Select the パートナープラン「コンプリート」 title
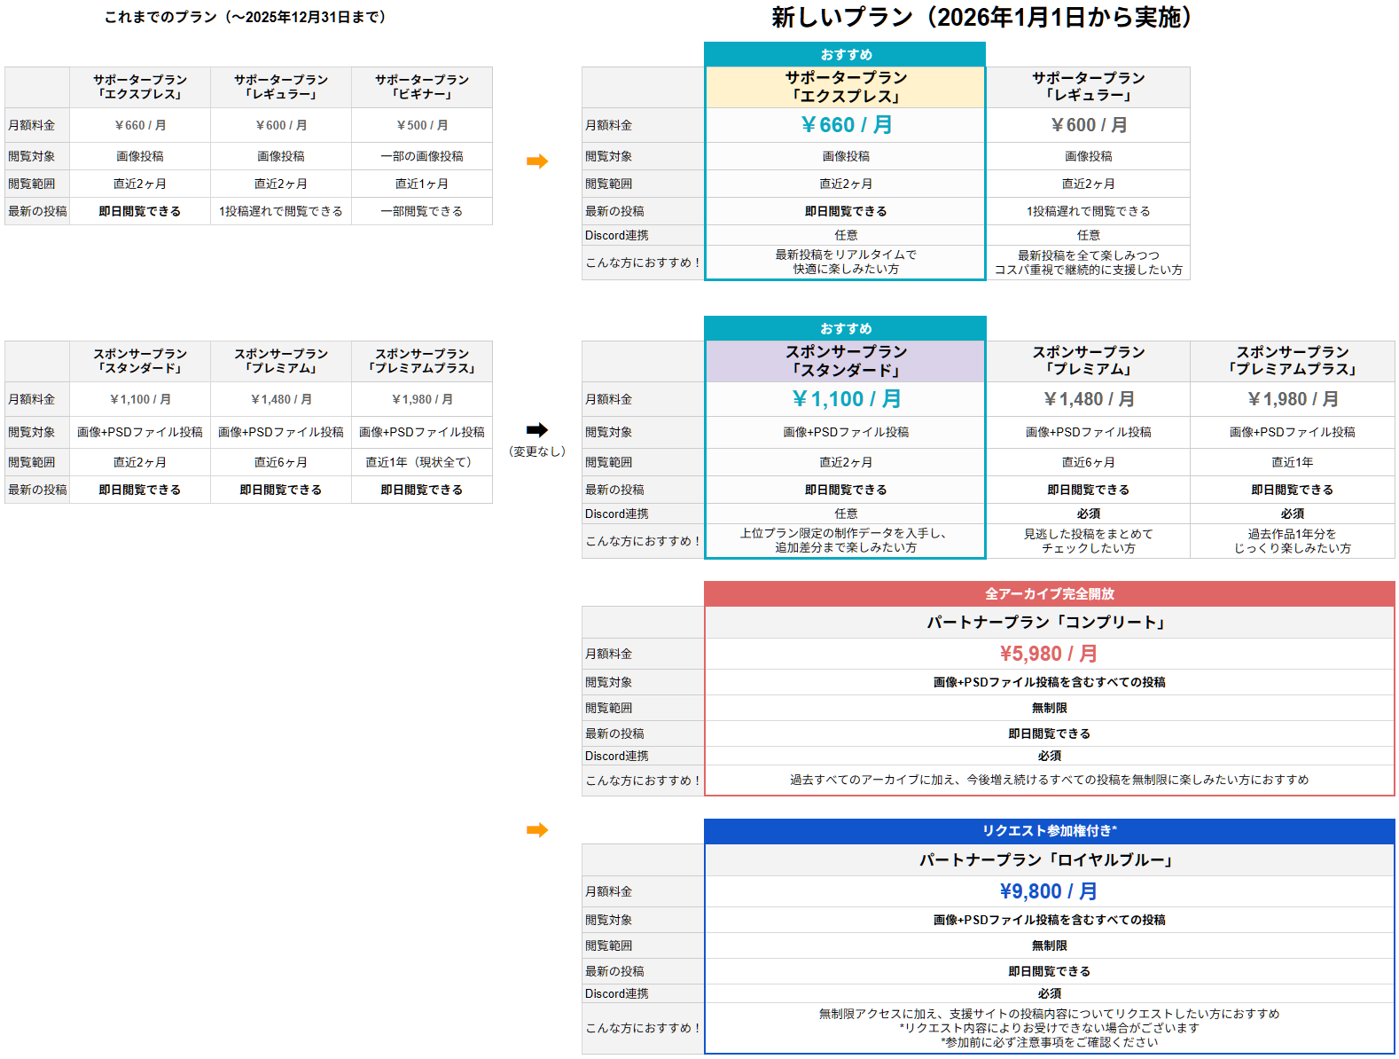Viewport: 1399px width, 1059px height. [1049, 623]
